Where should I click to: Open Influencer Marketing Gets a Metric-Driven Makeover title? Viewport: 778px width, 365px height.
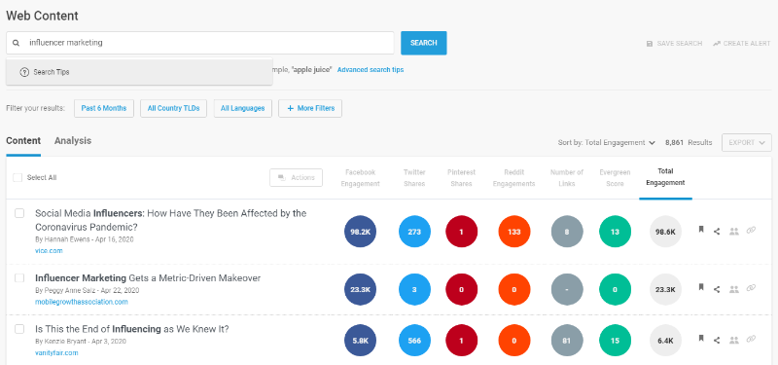148,278
